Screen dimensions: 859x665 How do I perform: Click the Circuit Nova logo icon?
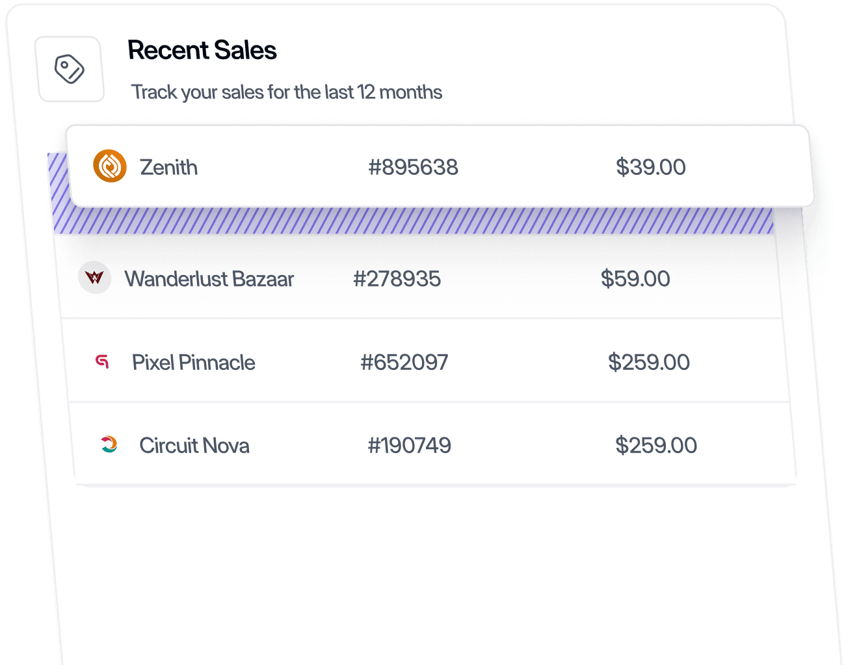109,445
